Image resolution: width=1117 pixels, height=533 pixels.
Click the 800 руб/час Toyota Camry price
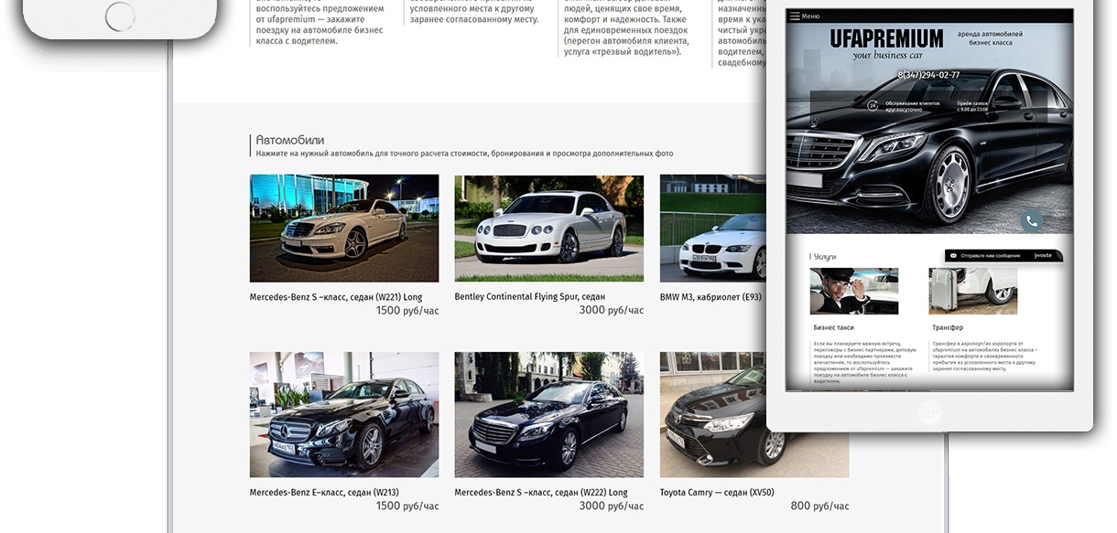coord(819,506)
